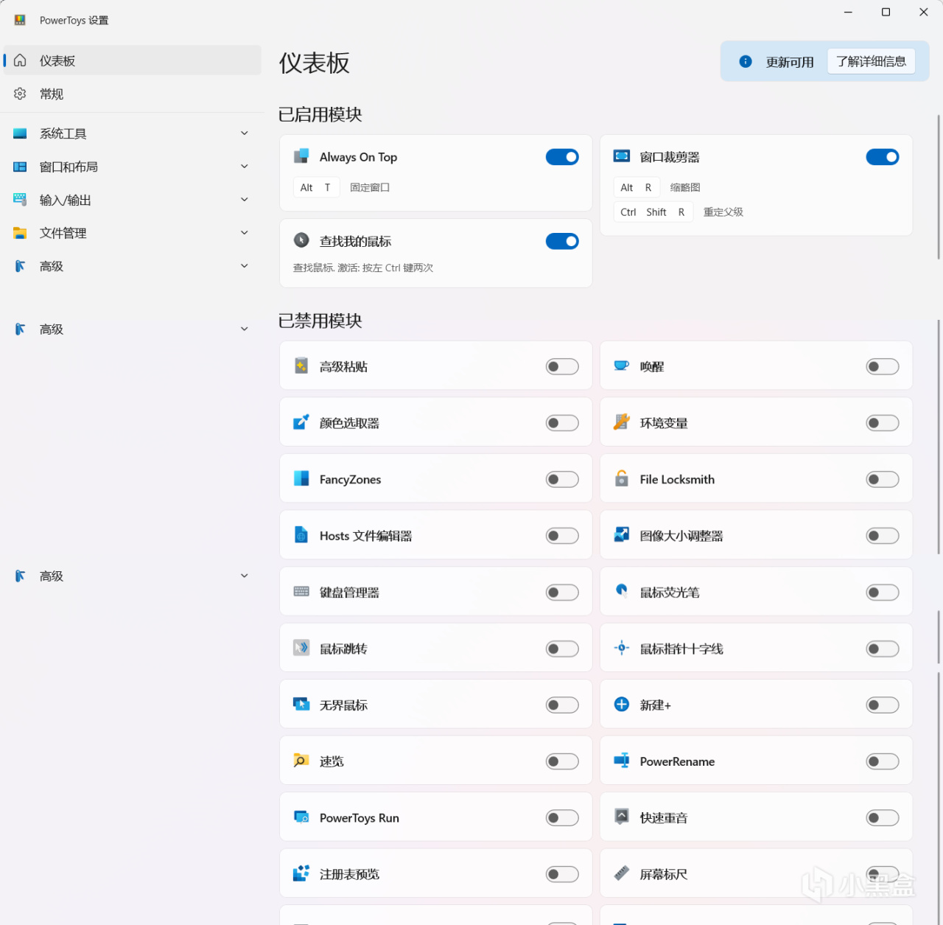The image size is (943, 925).
Task: Click the 已启用模块 section heading
Action: [320, 114]
